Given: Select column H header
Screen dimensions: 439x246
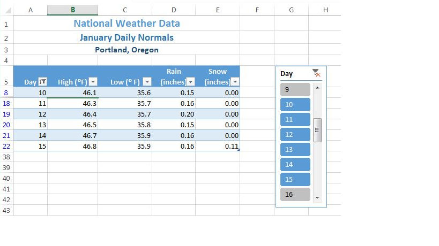Looking at the screenshot, I should (325, 10).
